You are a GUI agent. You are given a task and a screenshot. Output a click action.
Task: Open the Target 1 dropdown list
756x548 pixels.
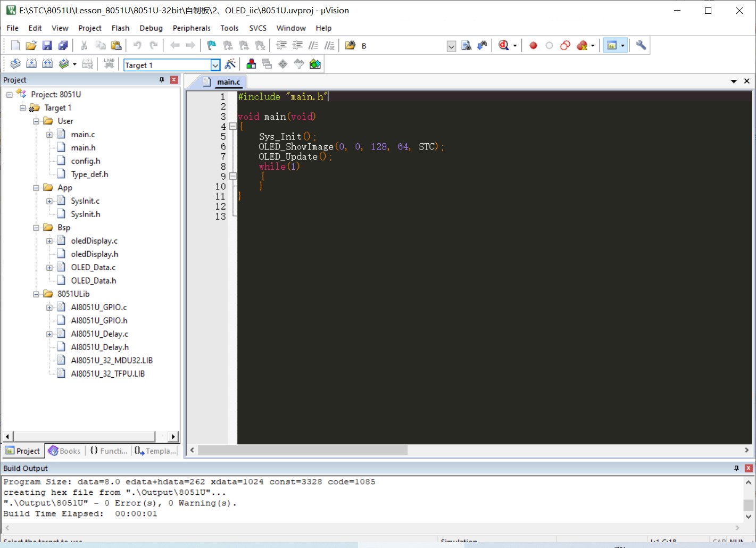pos(215,65)
